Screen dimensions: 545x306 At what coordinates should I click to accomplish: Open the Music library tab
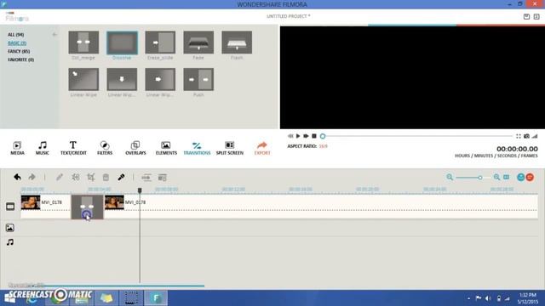tap(43, 148)
